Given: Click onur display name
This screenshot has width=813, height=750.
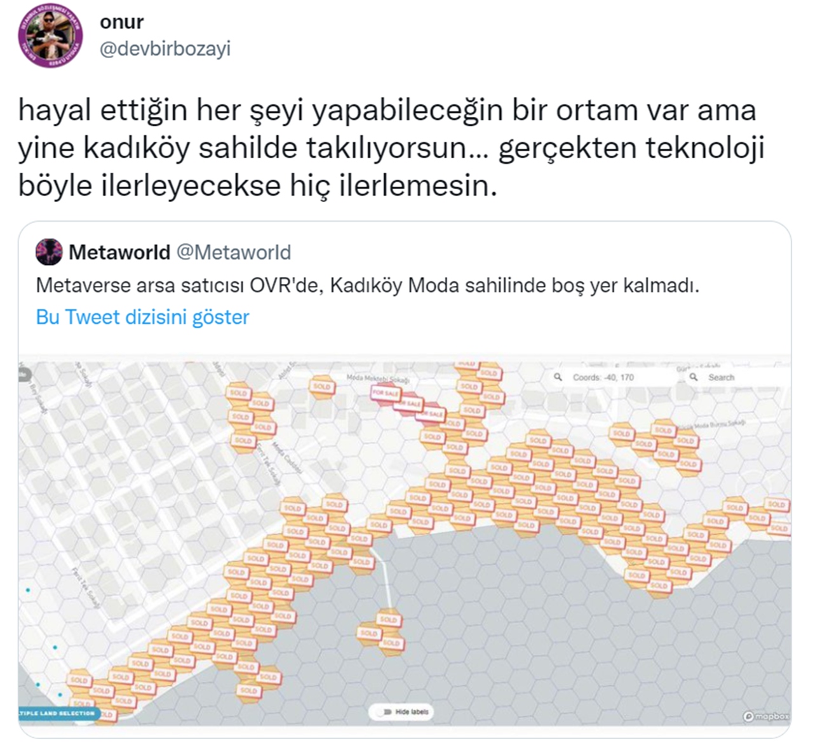Looking at the screenshot, I should [122, 22].
